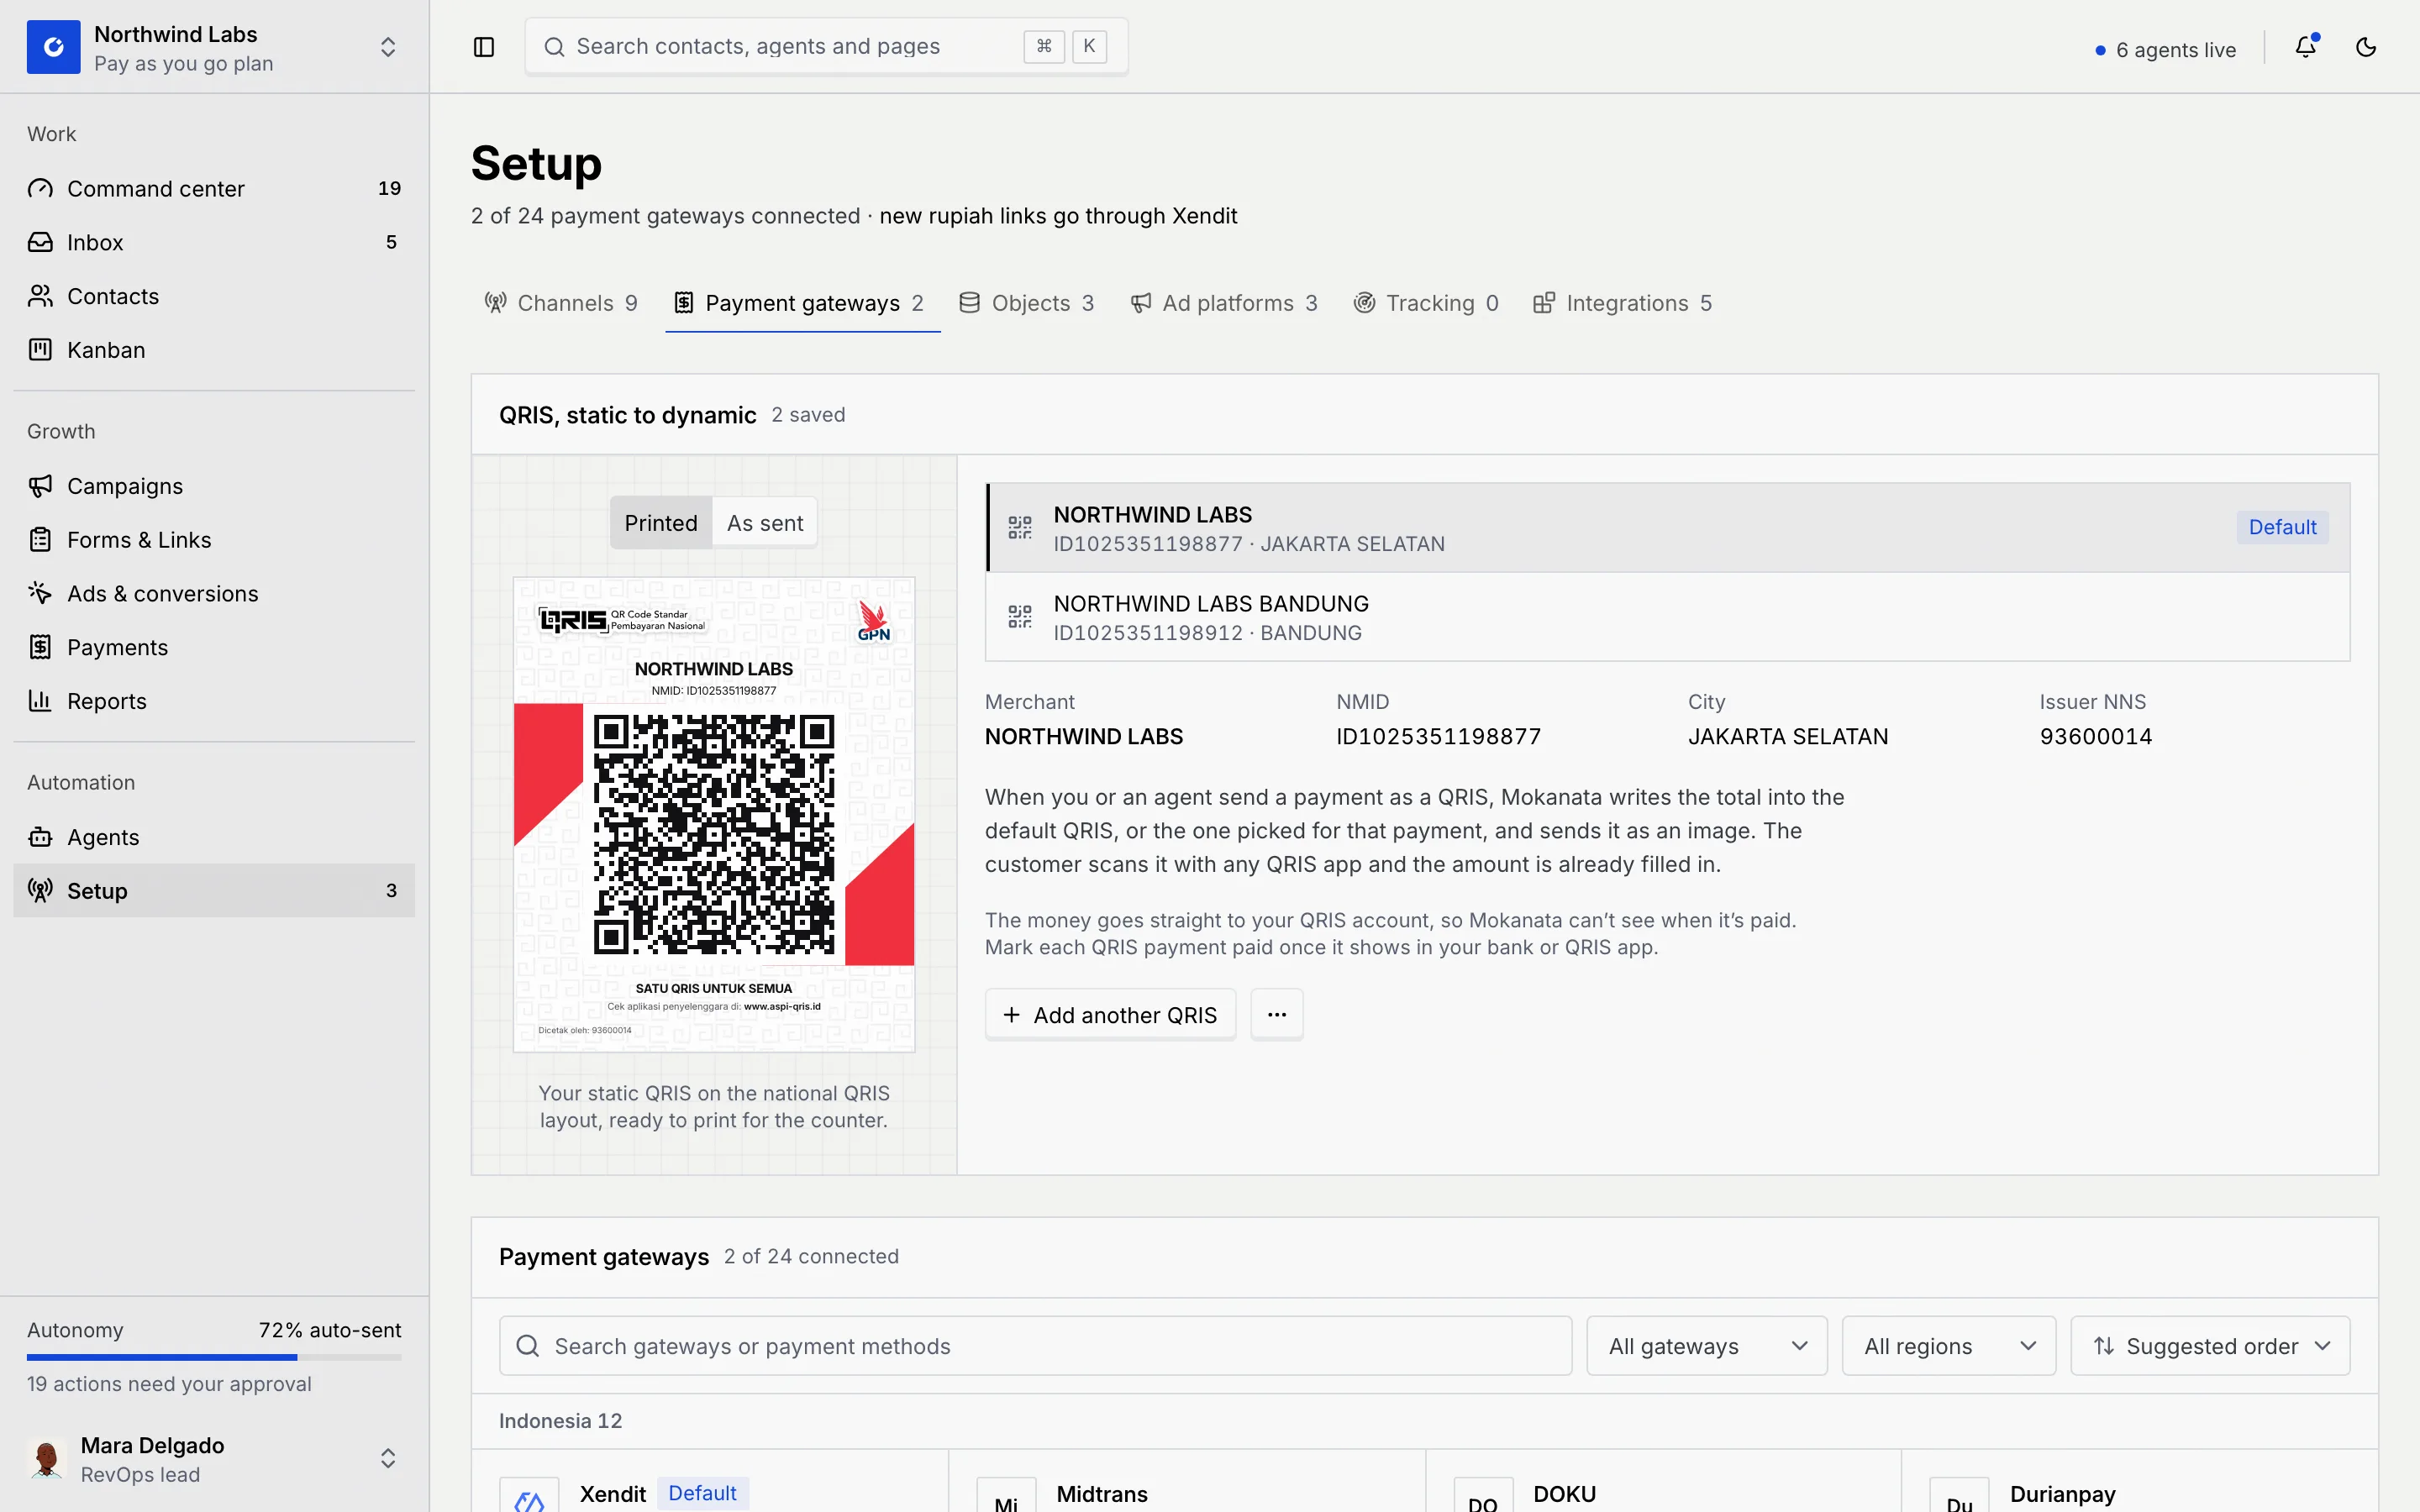Open Forms & Links

214,540
